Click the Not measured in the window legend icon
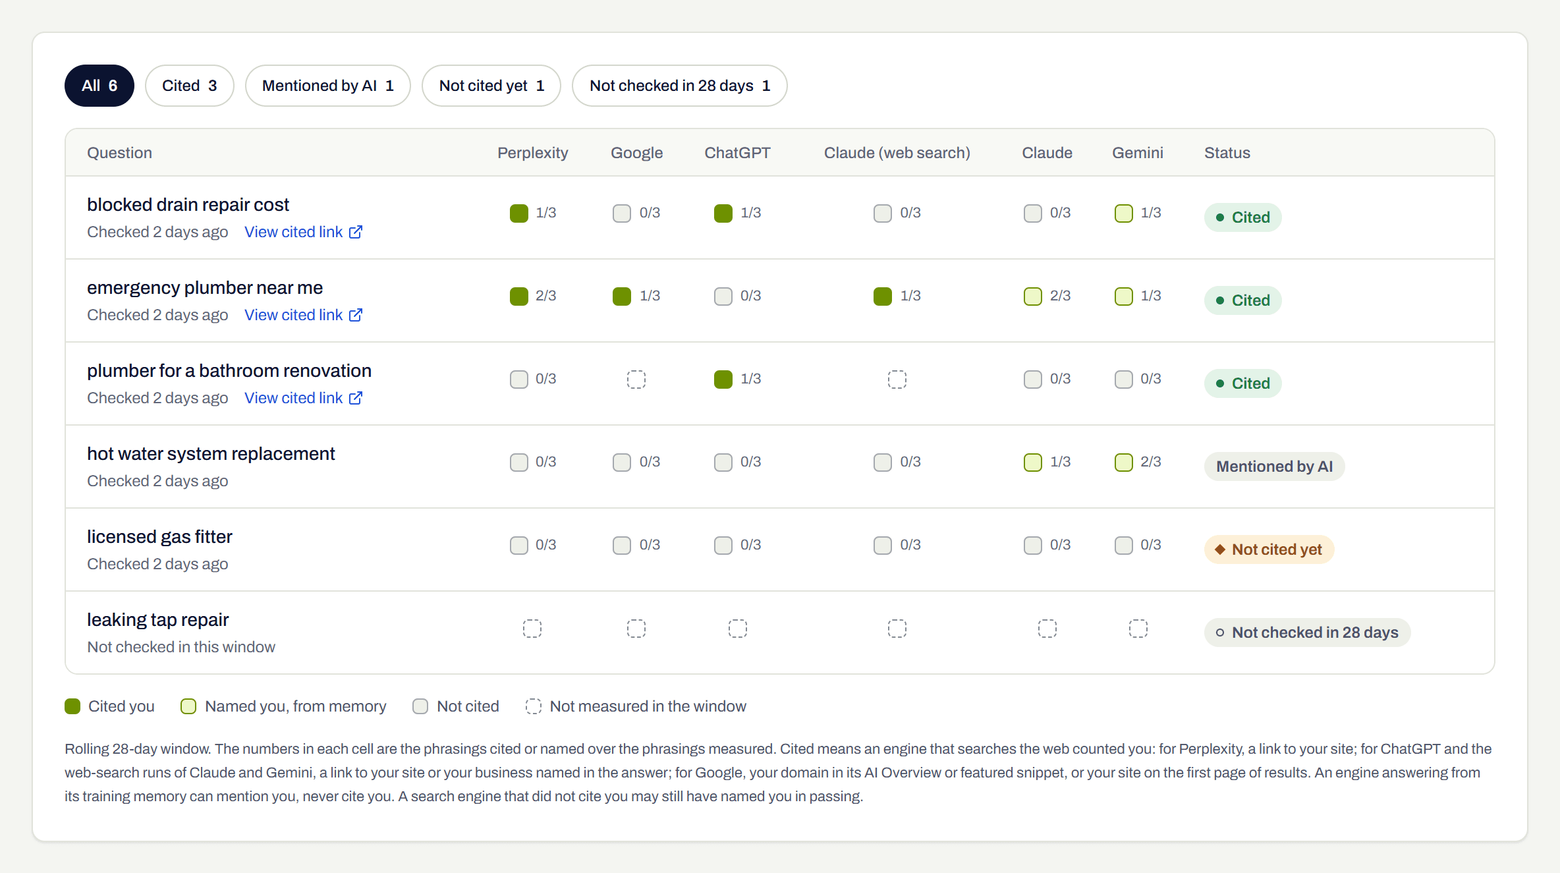Screen dimensions: 1560x873 click(534, 706)
